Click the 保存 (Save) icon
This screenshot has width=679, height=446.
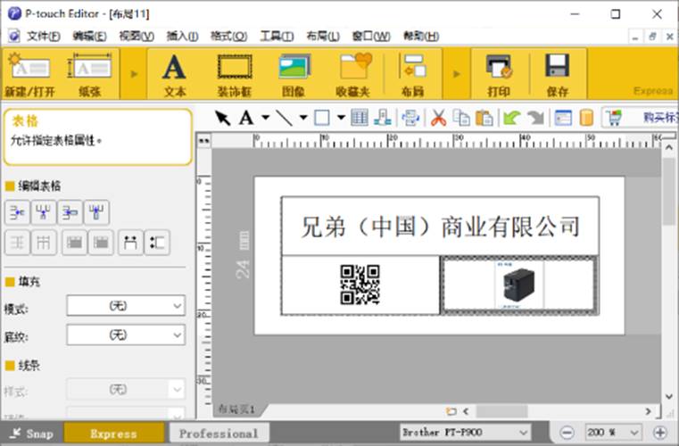558,74
